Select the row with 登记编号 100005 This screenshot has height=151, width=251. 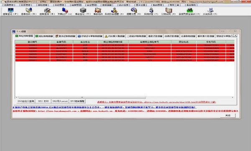pyautogui.click(x=125, y=51)
